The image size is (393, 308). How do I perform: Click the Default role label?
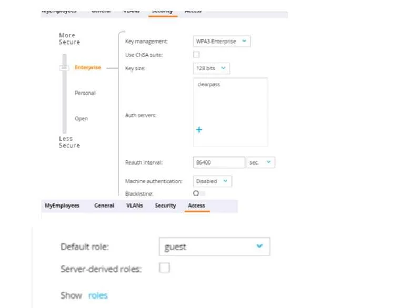(x=85, y=247)
